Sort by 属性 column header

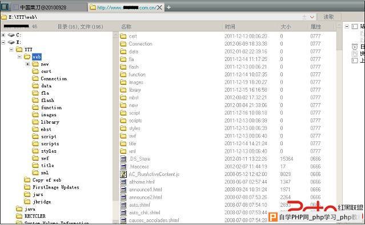coord(316,27)
